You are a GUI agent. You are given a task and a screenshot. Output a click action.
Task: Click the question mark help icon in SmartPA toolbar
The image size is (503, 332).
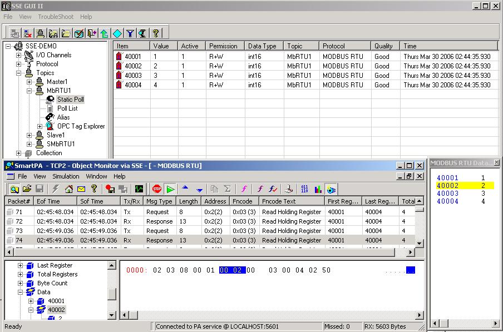[x=94, y=189]
